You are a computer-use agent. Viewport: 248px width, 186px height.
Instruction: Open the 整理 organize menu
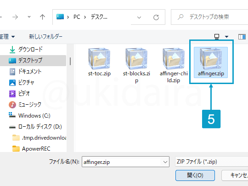pyautogui.click(x=7, y=37)
